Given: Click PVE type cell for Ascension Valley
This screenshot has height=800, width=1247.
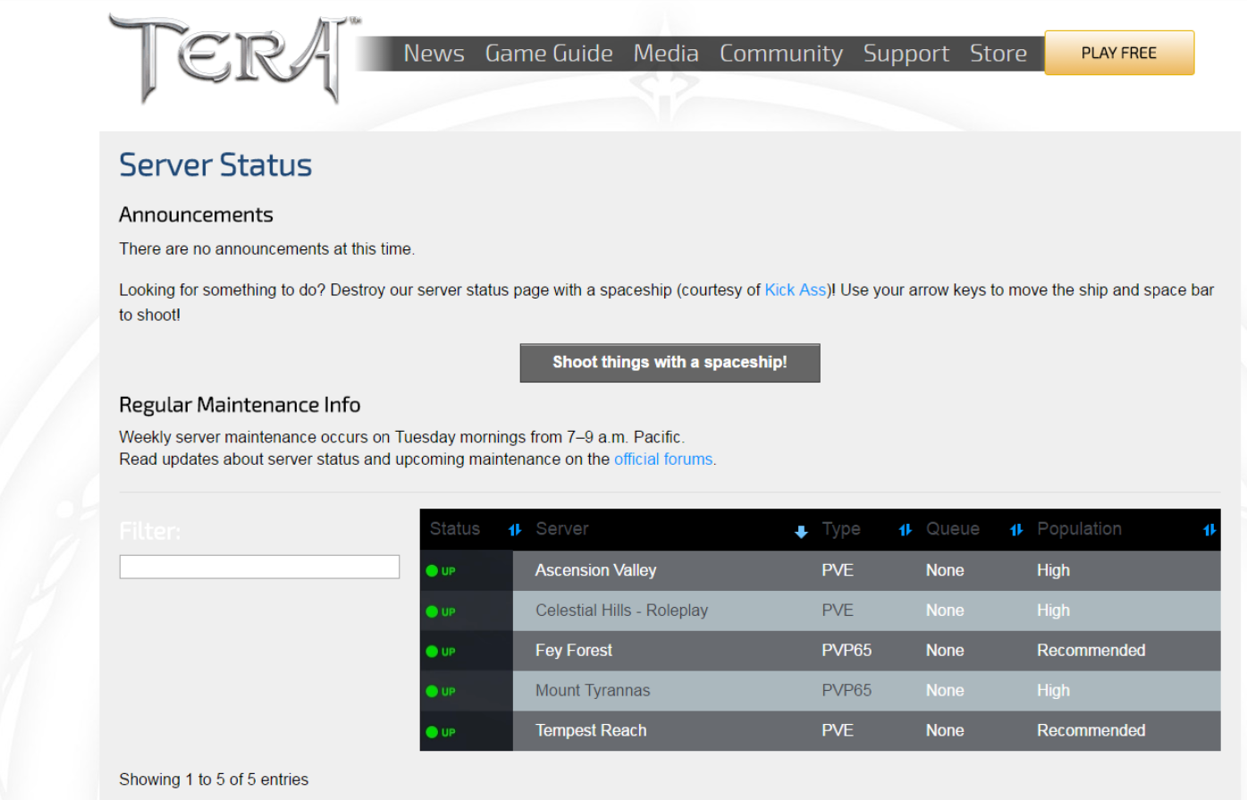Looking at the screenshot, I should point(838,570).
